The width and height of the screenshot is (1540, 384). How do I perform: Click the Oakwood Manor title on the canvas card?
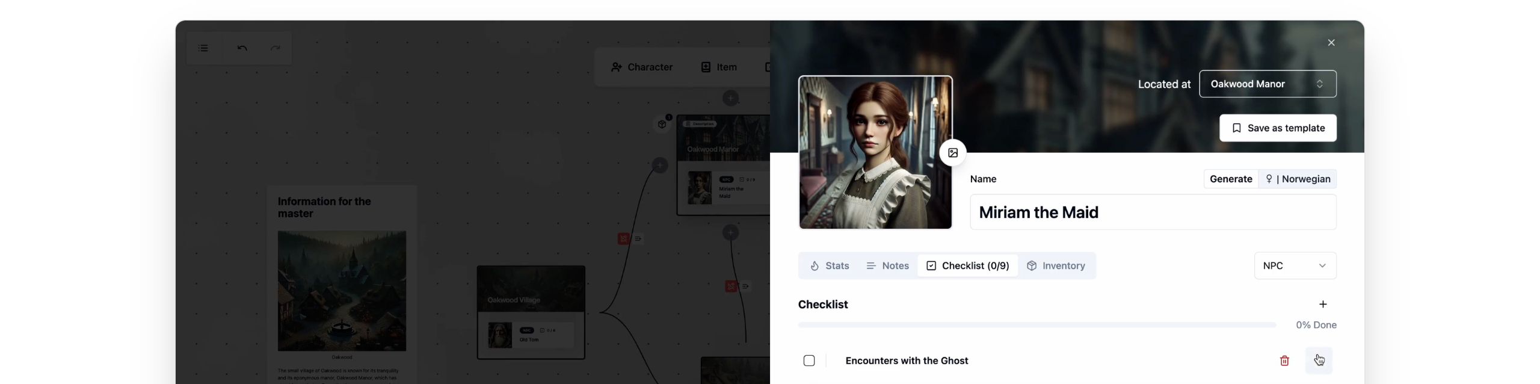[713, 149]
